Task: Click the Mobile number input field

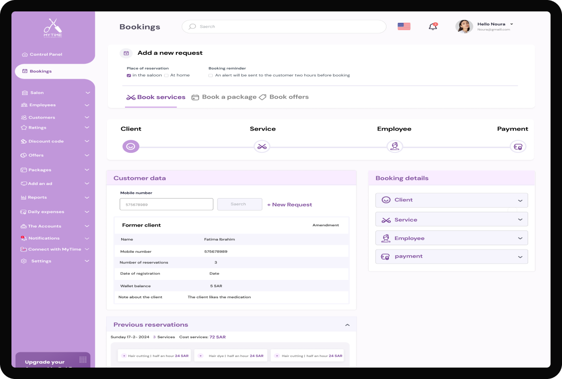Action: click(x=166, y=204)
